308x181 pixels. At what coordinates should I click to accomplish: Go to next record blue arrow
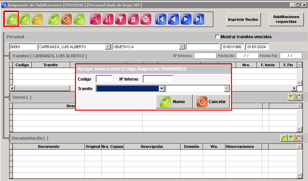[186, 19]
